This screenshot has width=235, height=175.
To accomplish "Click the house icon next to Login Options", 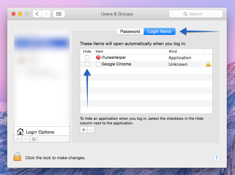I will [20, 132].
